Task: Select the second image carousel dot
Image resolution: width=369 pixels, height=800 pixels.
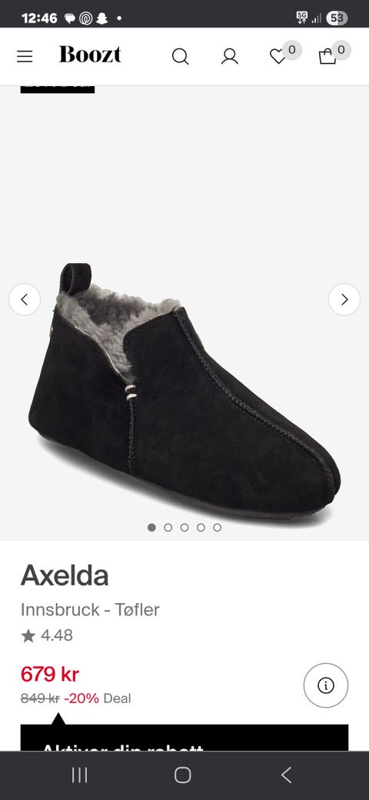Action: (x=168, y=528)
